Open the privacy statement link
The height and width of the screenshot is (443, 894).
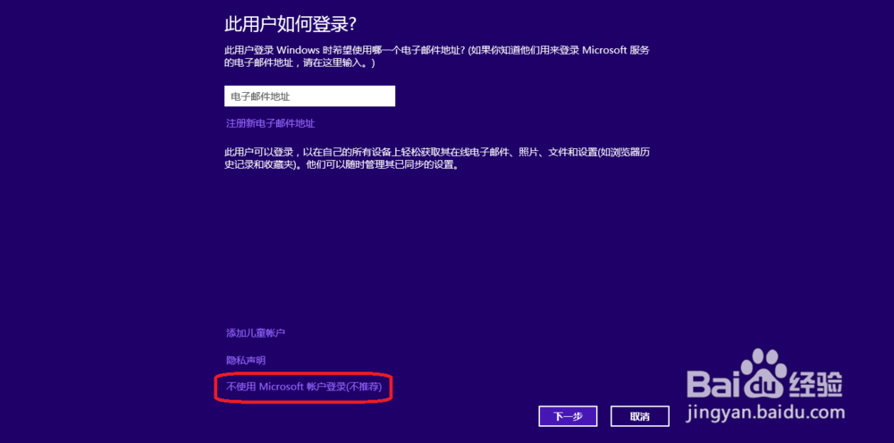pyautogui.click(x=246, y=361)
